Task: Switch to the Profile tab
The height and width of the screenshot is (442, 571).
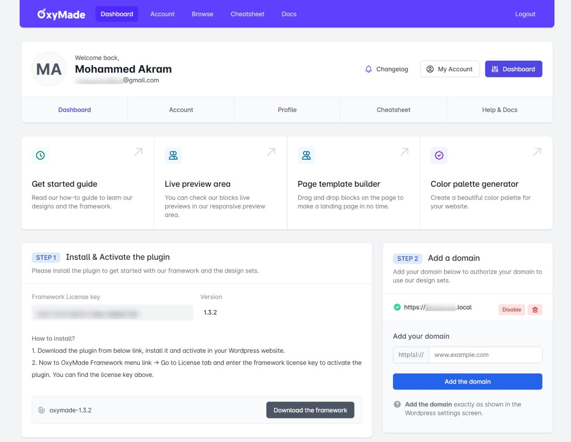Action: (287, 110)
